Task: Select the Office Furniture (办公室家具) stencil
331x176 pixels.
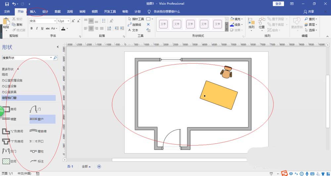Action: coord(9,92)
